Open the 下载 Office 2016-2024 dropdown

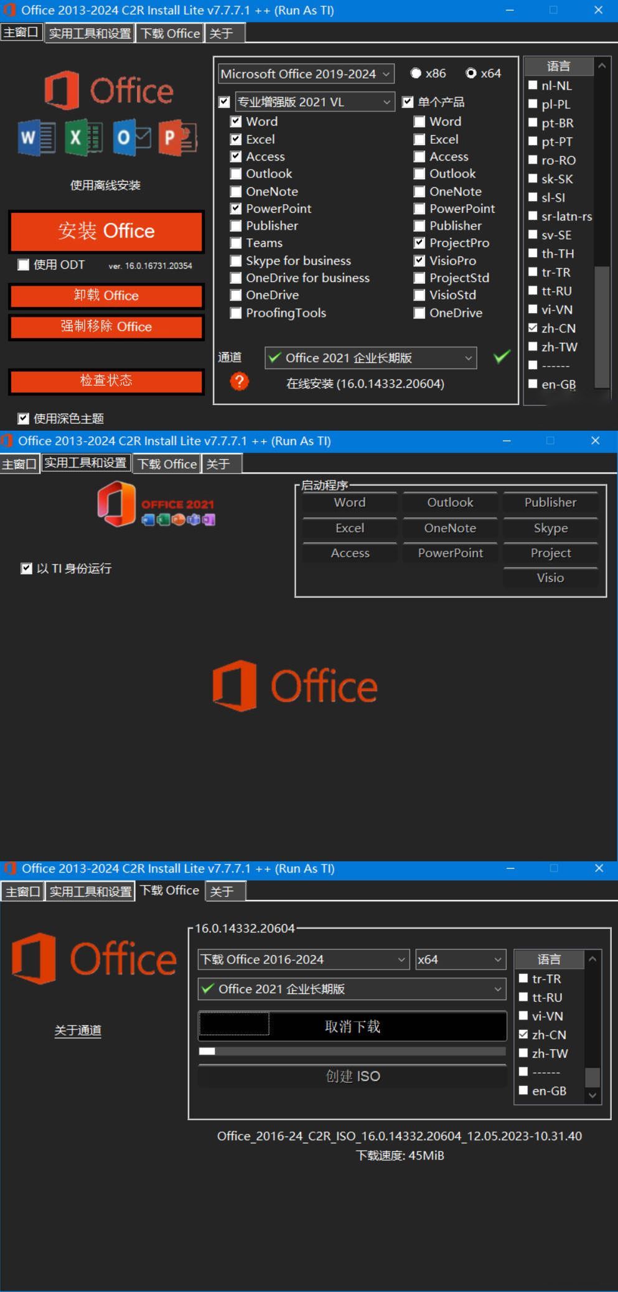point(303,959)
